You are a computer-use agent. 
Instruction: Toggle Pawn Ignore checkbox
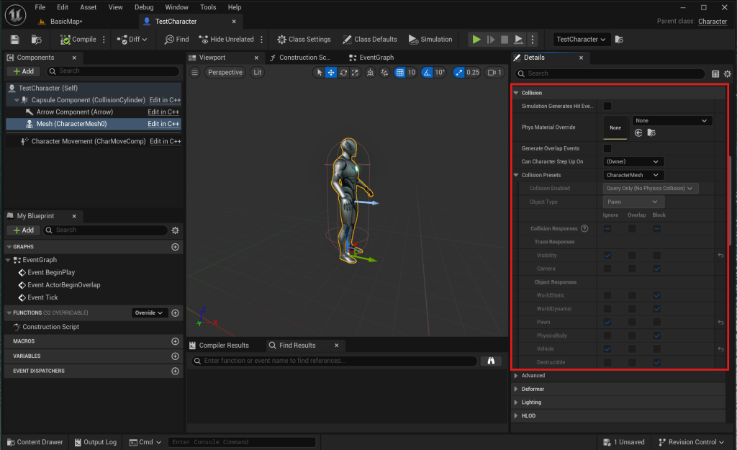607,322
